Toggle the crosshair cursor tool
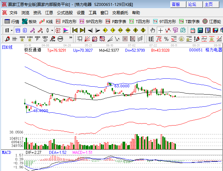Screen dimensions: 223x171 point(160,30)
